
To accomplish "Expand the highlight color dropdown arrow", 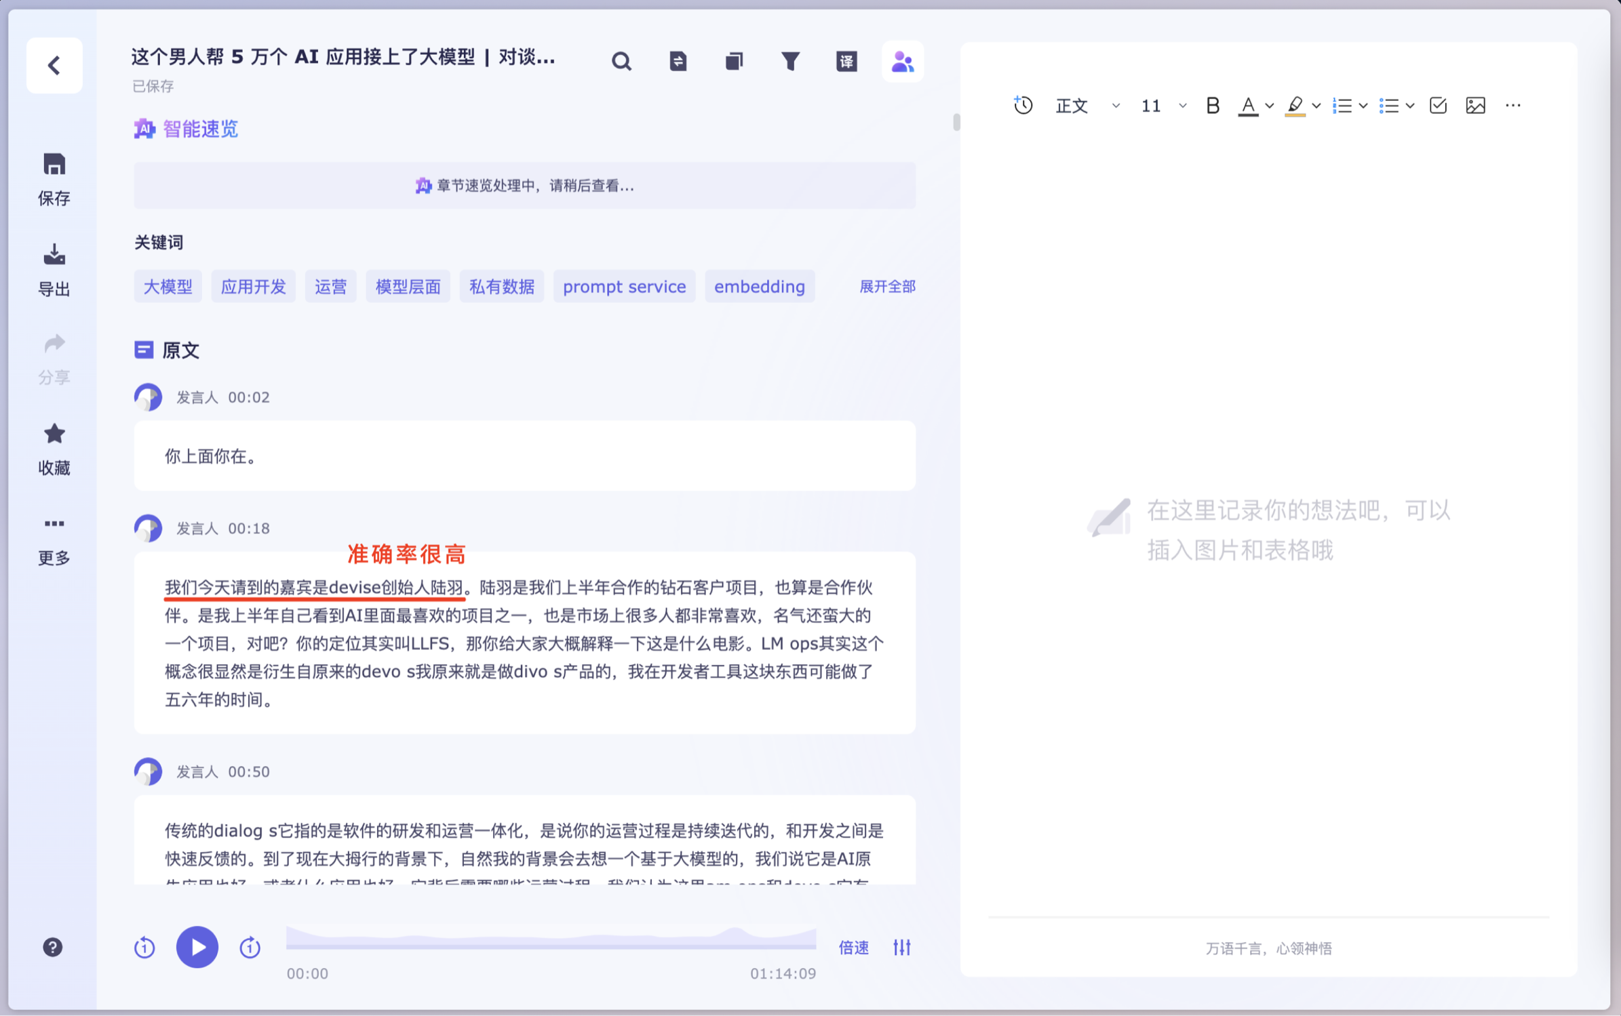I will pyautogui.click(x=1316, y=106).
